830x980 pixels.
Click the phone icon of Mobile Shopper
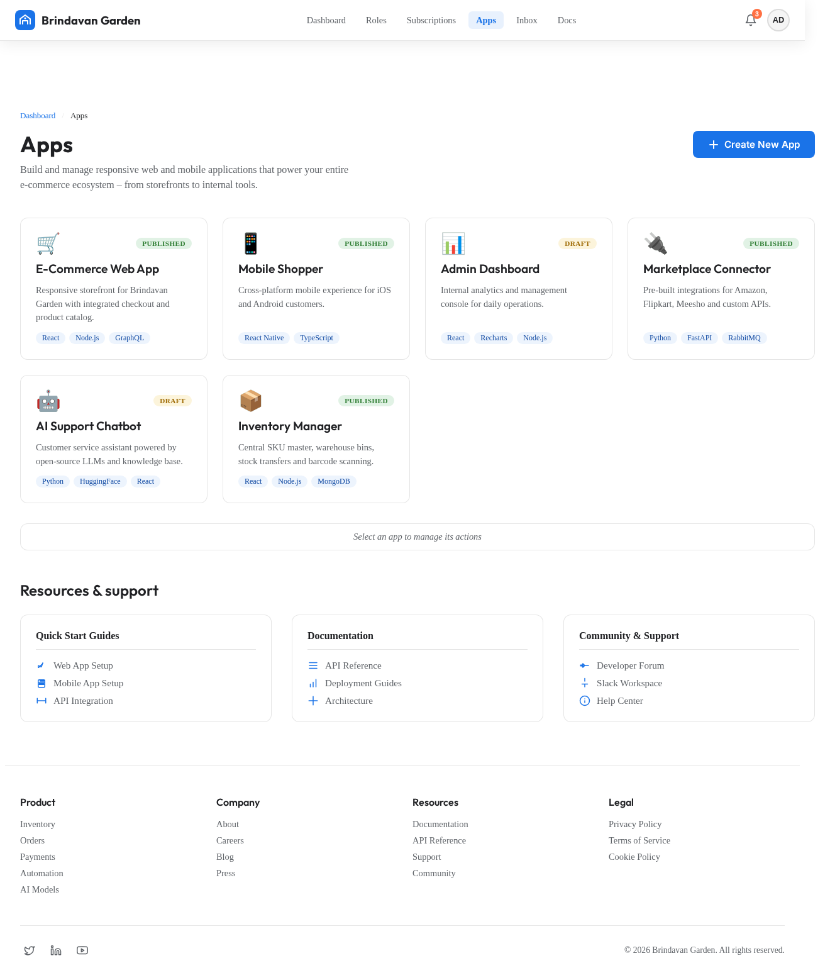pyautogui.click(x=250, y=243)
